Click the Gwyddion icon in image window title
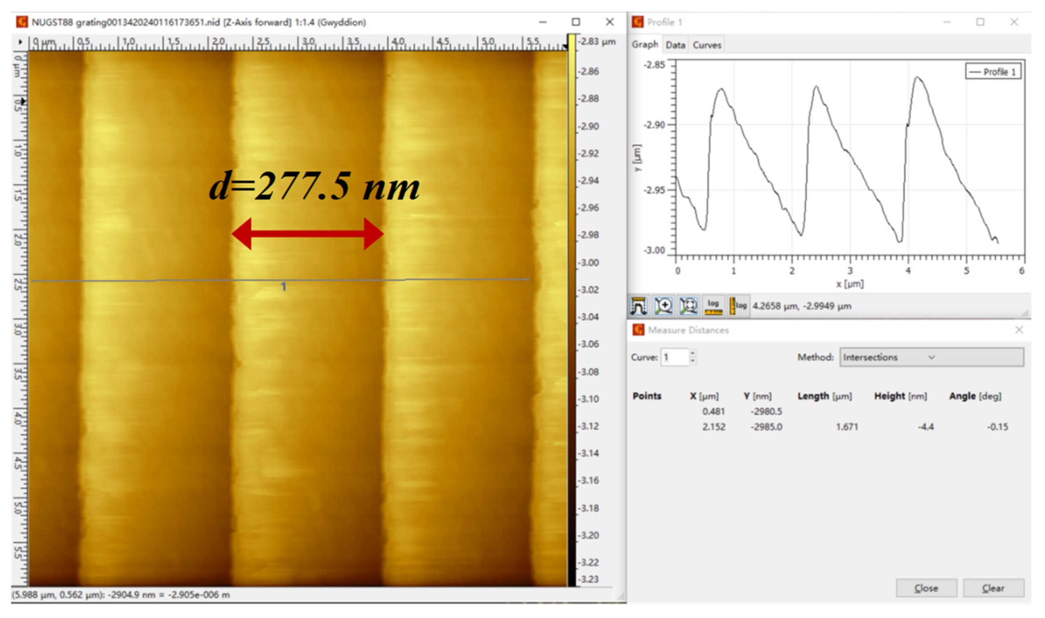Screen dimensions: 1045x618 point(22,22)
